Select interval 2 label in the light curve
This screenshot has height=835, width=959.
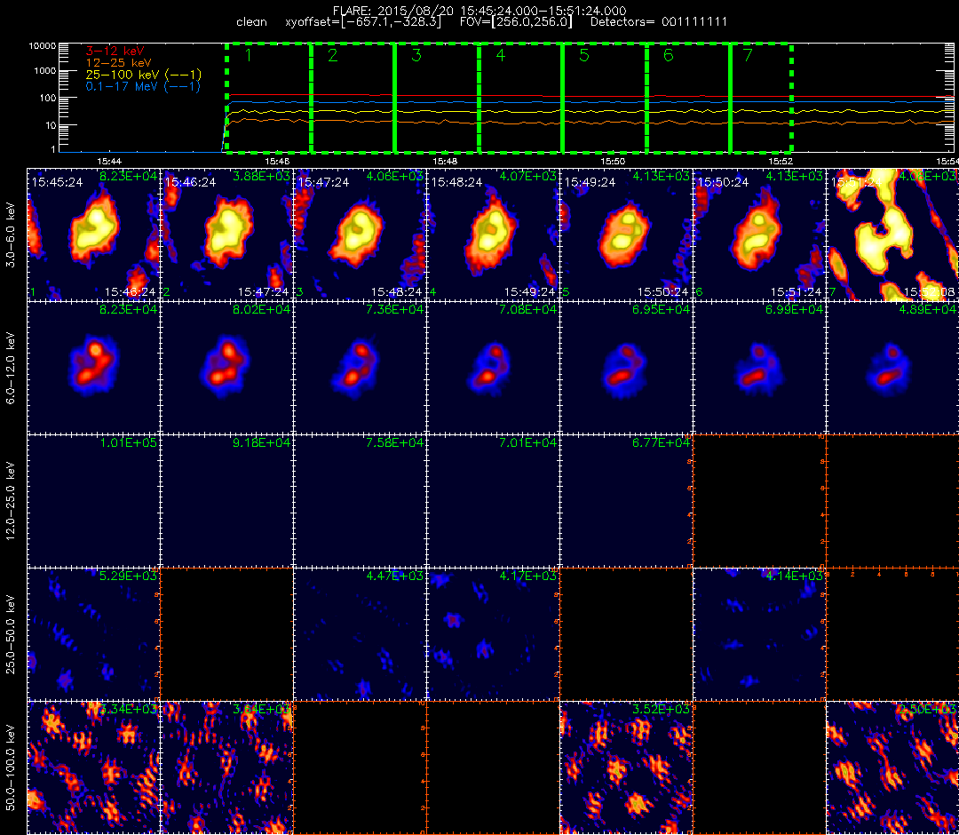[x=333, y=56]
